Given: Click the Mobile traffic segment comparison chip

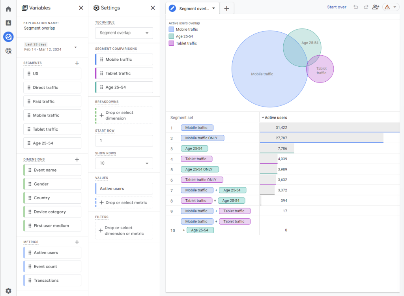Looking at the screenshot, I should point(124,60).
